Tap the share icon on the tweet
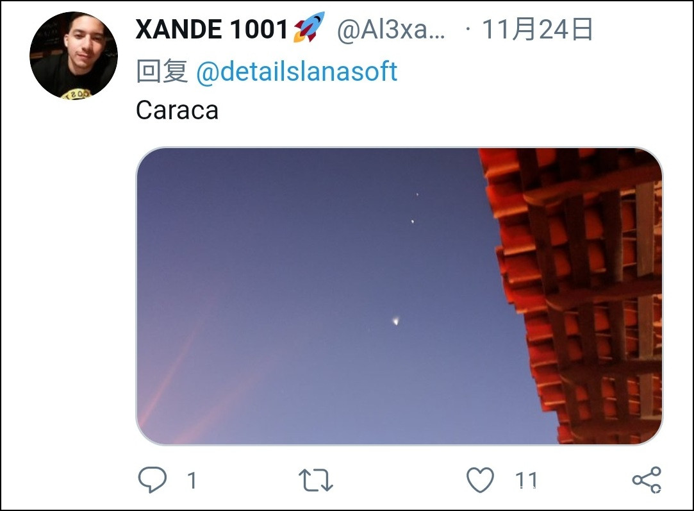694x511 pixels. [647, 480]
